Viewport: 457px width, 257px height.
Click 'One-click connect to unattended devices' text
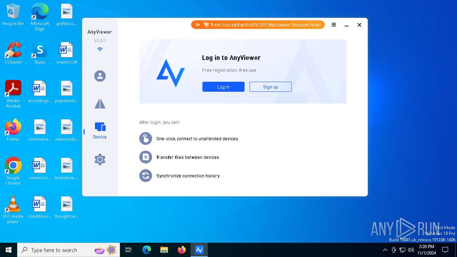tap(197, 139)
